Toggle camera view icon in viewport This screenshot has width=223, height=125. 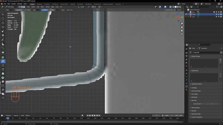click(182, 31)
